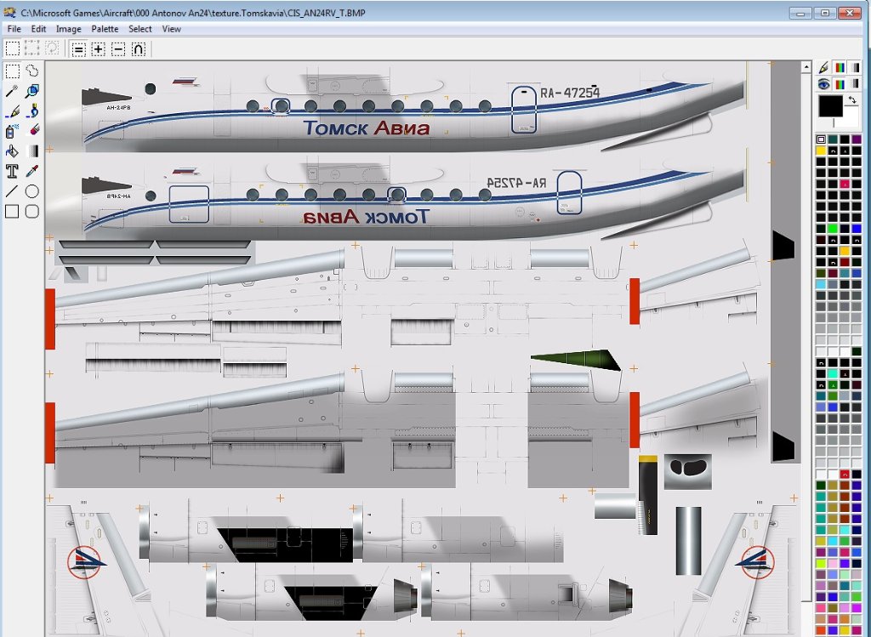Switch drawing row to grayscale mode
Image resolution: width=871 pixels, height=637 pixels.
[x=856, y=68]
